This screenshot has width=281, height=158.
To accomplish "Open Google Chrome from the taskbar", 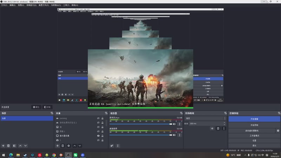I will (54, 155).
